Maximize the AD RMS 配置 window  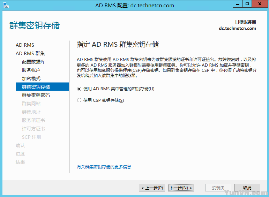coord(247,4)
